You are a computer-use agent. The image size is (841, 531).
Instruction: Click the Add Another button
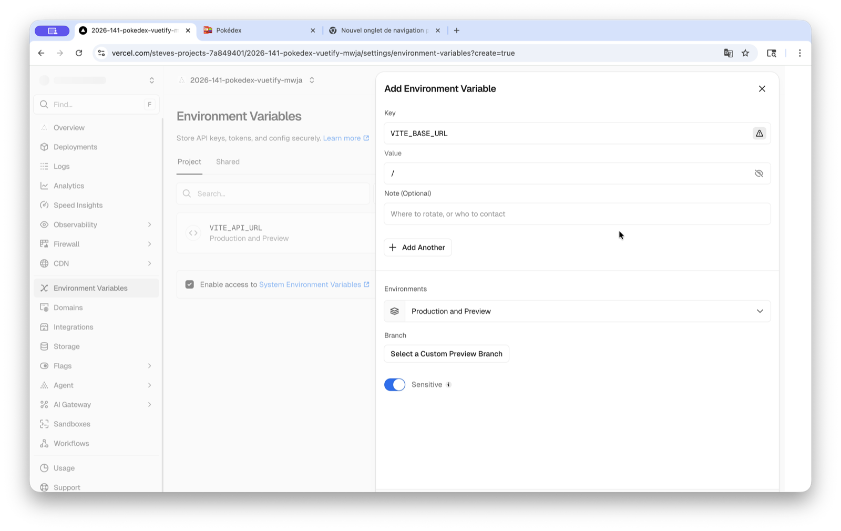click(417, 247)
